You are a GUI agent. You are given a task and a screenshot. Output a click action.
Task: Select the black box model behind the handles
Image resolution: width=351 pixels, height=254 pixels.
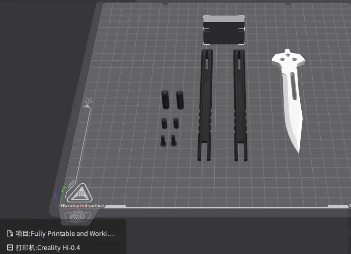224,31
